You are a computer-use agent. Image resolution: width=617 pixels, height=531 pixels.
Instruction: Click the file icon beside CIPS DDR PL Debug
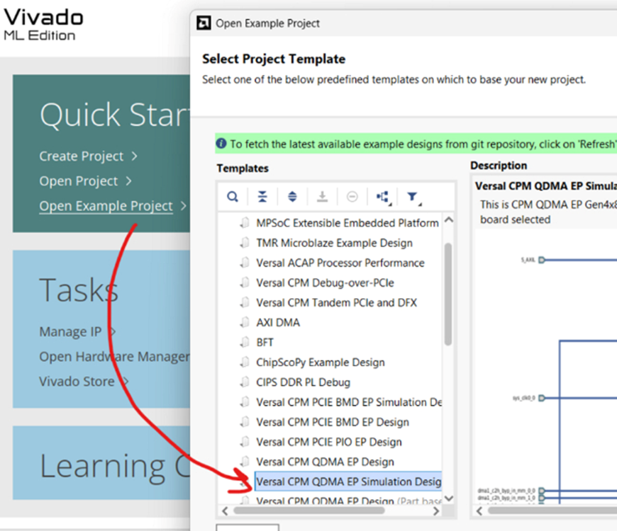[245, 382]
